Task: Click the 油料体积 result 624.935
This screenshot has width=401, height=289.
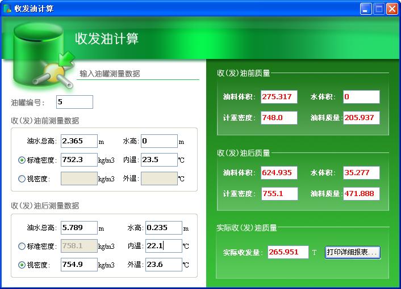Action: click(x=279, y=173)
